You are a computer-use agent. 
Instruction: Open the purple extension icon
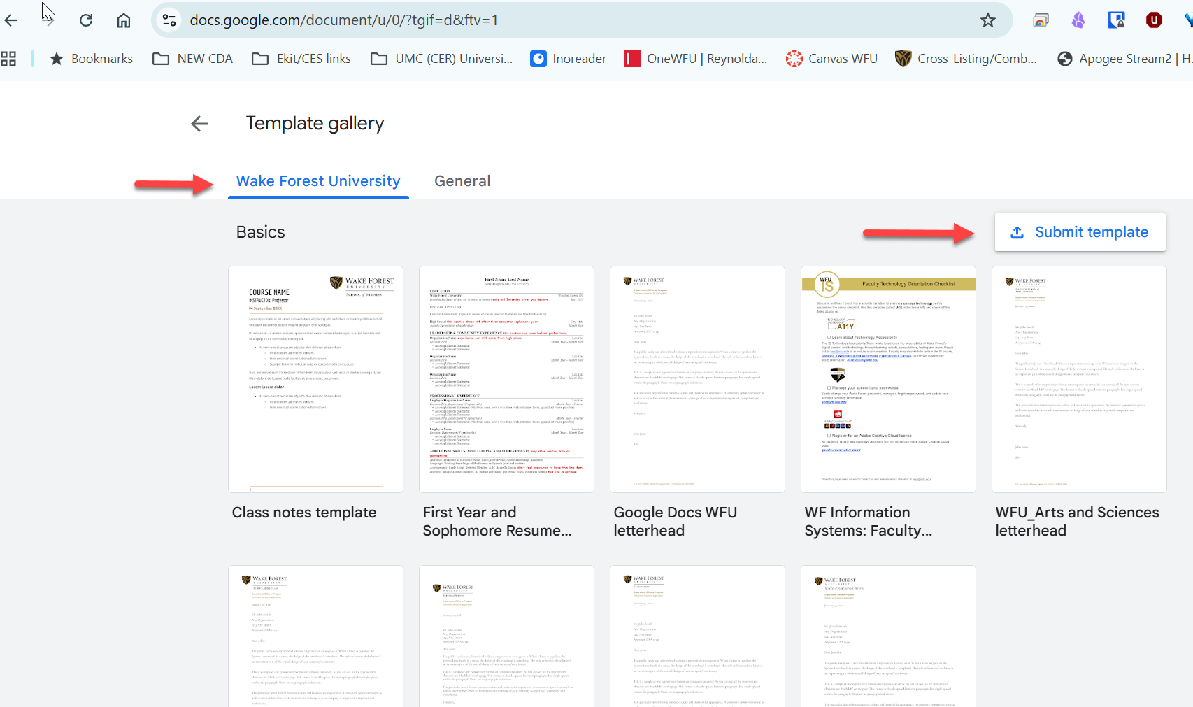(1078, 20)
